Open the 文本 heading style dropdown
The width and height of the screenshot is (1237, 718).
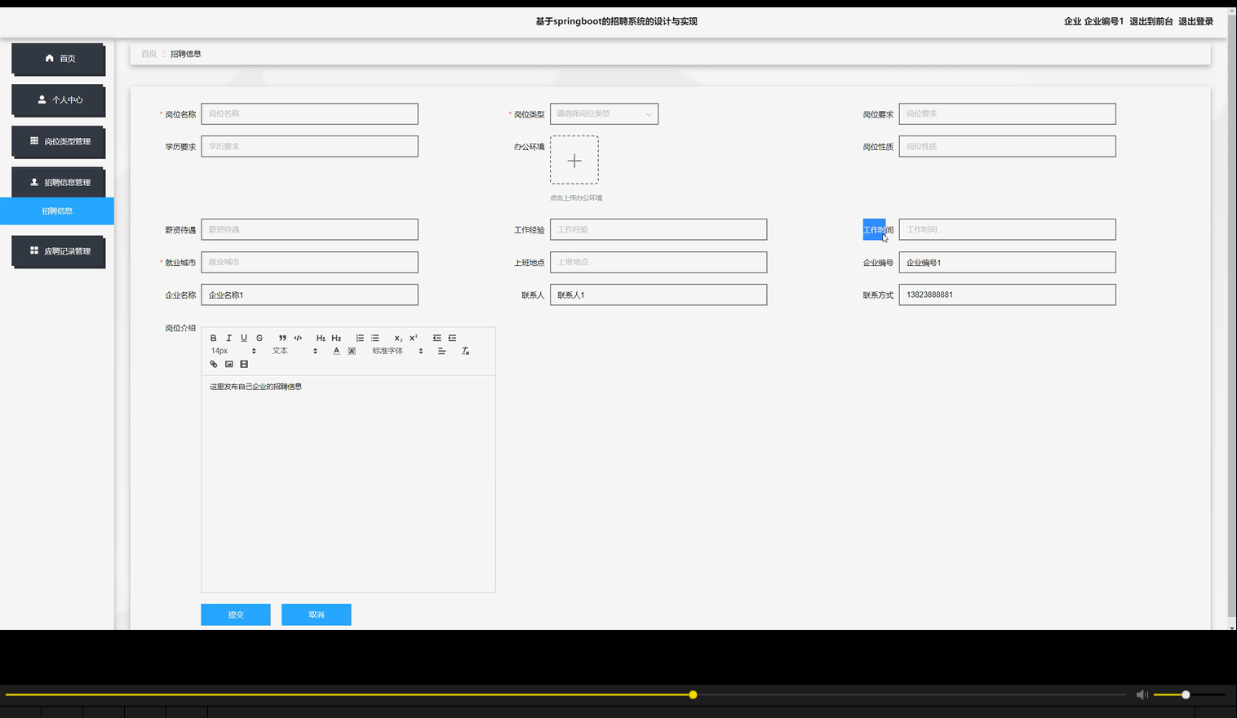click(295, 351)
